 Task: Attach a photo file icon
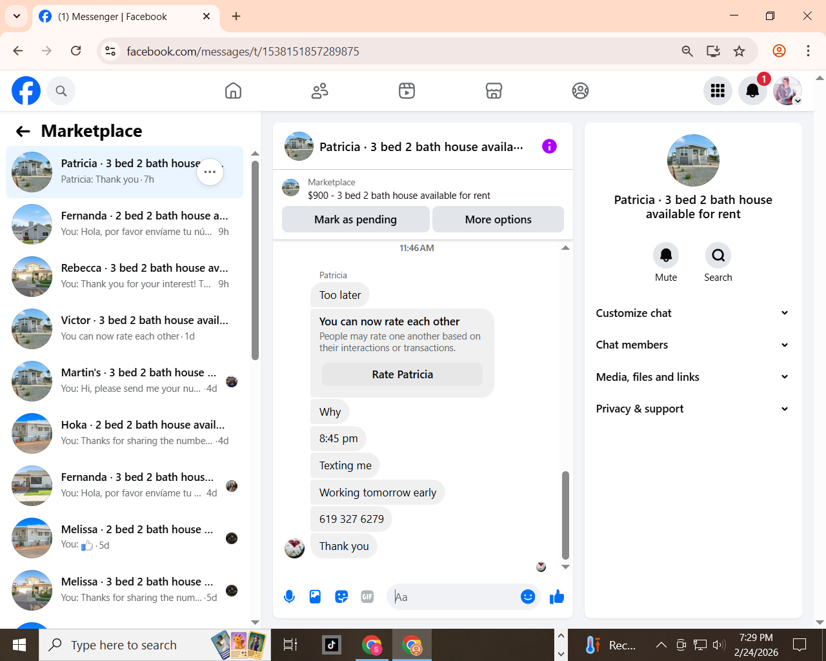(x=315, y=597)
